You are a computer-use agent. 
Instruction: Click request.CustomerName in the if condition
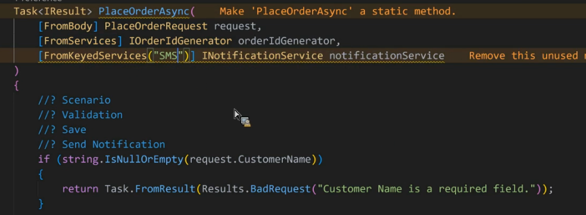pos(250,159)
